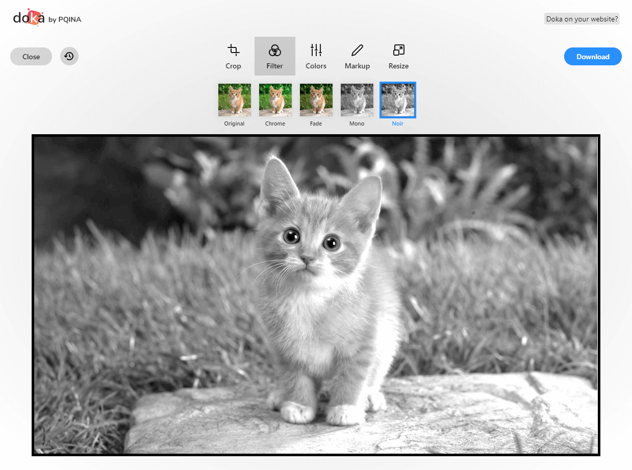Open the Filter tool icon

[275, 50]
